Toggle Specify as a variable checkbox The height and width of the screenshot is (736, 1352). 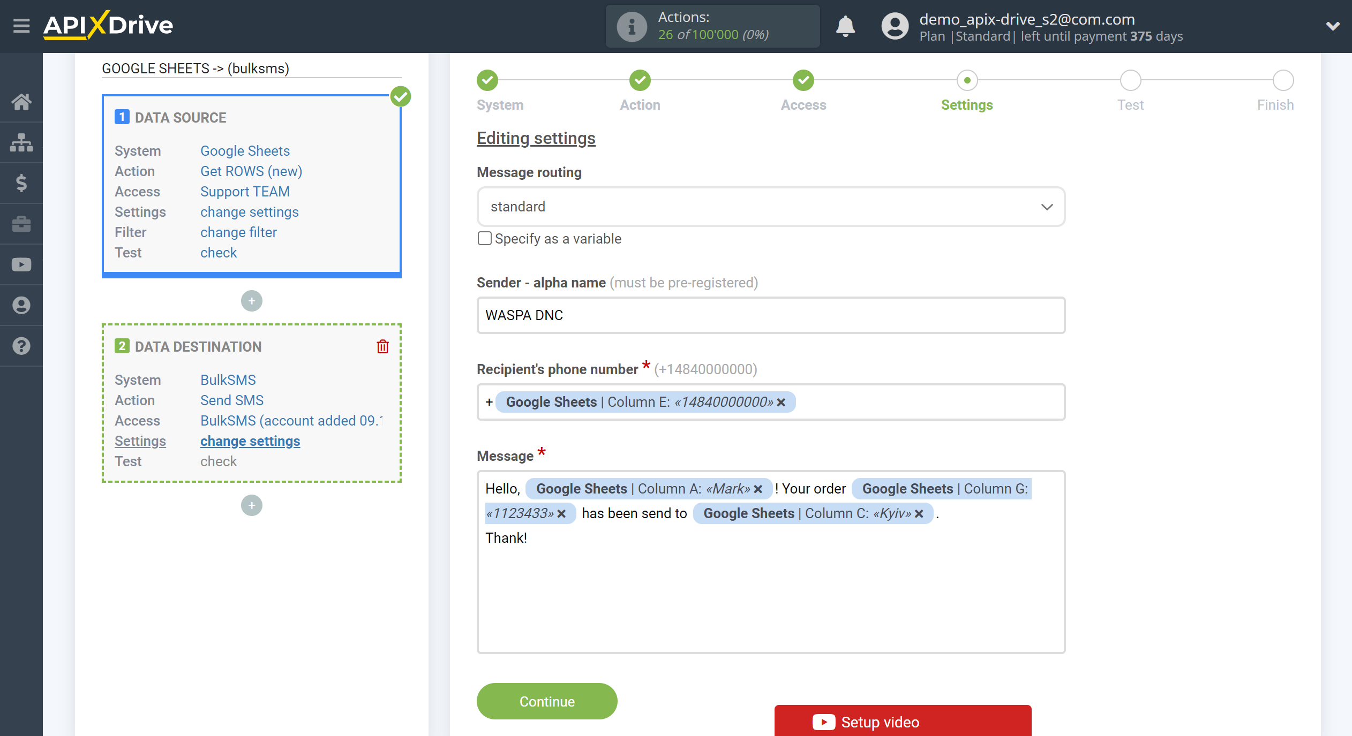click(x=484, y=238)
